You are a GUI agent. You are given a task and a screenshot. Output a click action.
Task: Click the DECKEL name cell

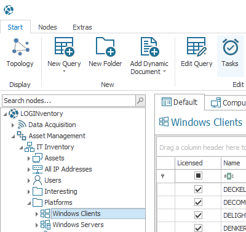(234, 189)
